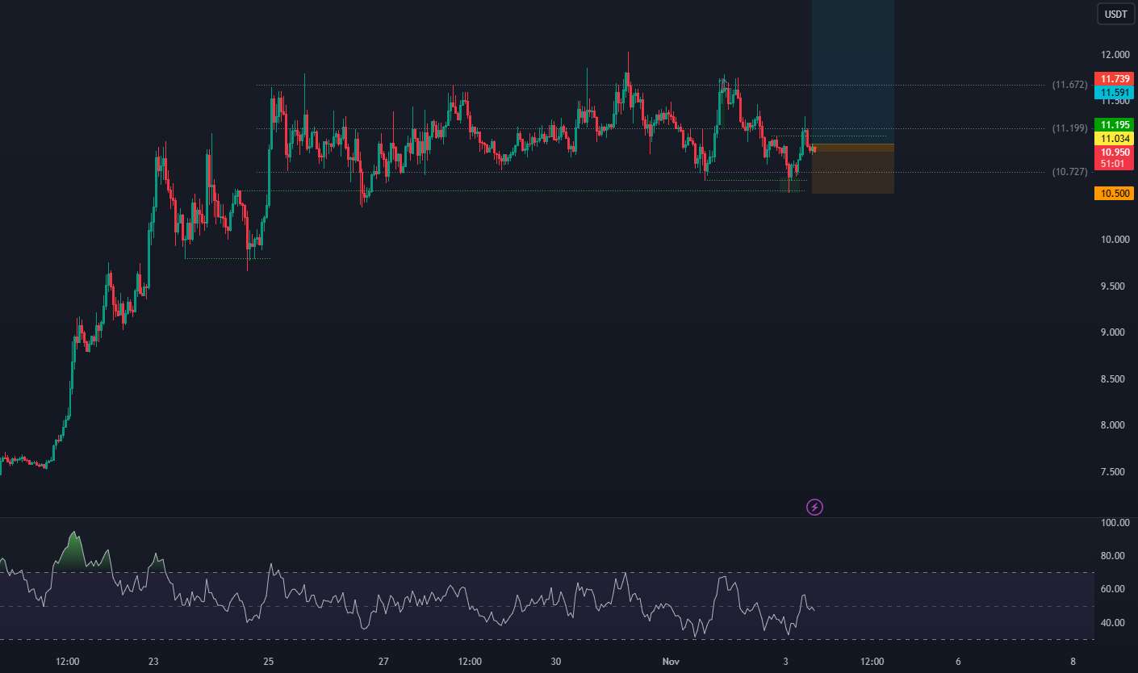
Task: Select the blue profit target zone
Action: tap(853, 72)
